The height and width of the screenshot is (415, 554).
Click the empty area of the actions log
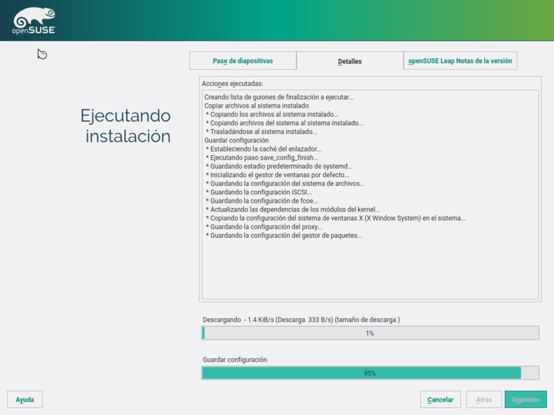point(369,270)
